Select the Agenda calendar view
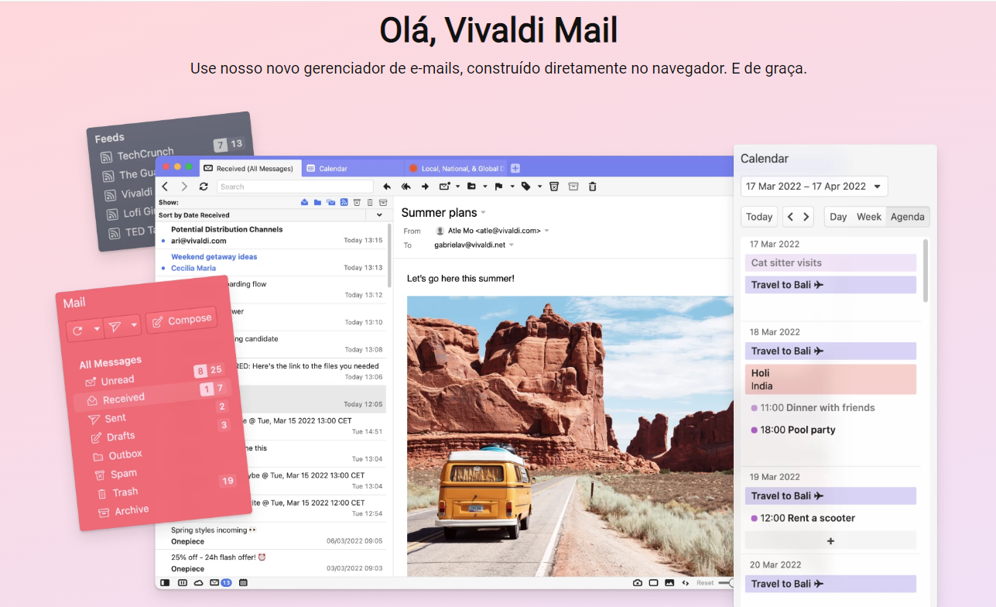The width and height of the screenshot is (996, 607). [907, 217]
